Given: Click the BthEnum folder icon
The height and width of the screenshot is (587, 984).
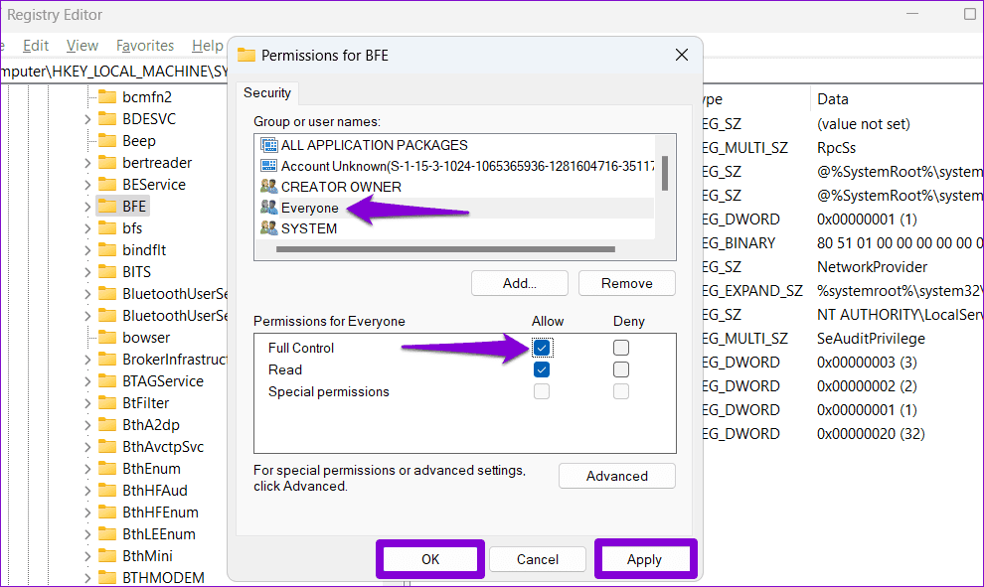Looking at the screenshot, I should (x=107, y=469).
